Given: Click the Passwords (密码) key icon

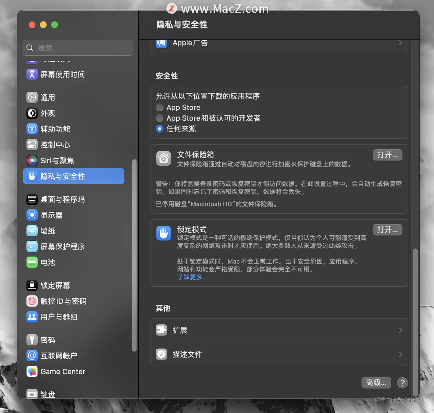Looking at the screenshot, I should (32, 340).
